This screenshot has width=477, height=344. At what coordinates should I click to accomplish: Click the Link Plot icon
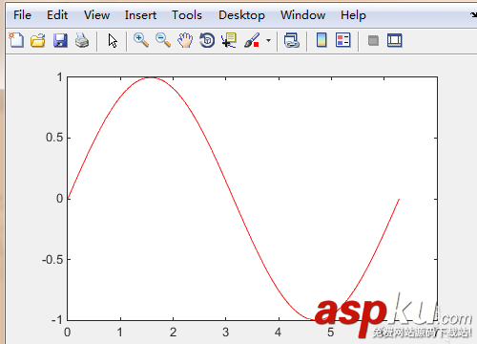coord(292,40)
